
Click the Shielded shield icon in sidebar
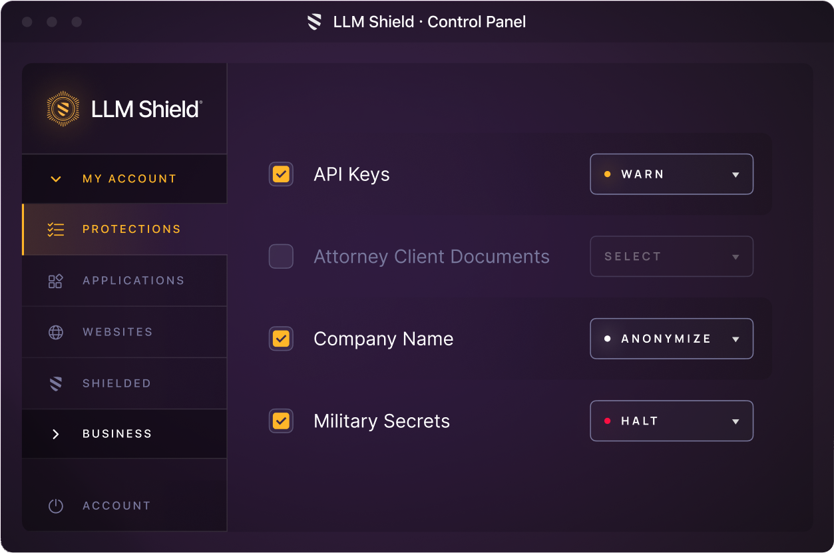pos(56,383)
